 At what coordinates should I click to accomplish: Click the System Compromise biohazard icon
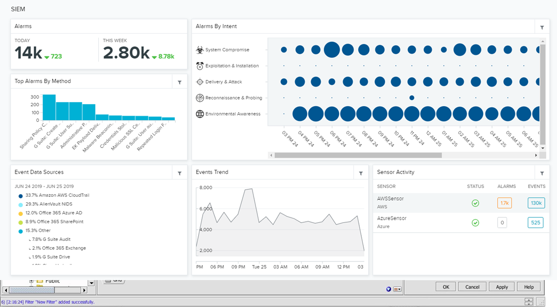point(200,50)
